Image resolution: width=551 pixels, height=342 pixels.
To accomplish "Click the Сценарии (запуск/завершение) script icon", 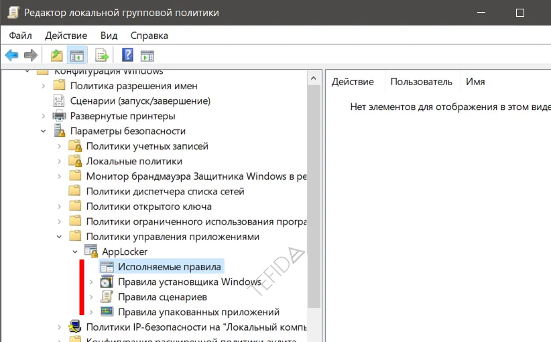I will [x=59, y=101].
